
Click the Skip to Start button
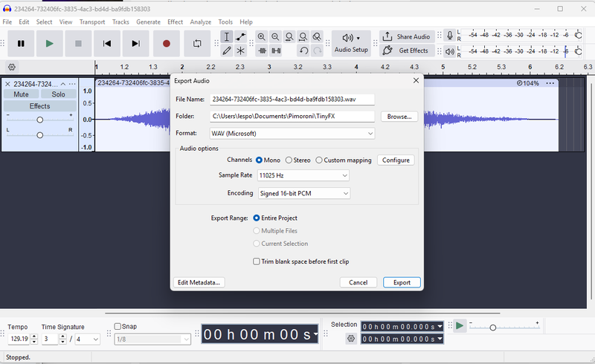(x=107, y=44)
